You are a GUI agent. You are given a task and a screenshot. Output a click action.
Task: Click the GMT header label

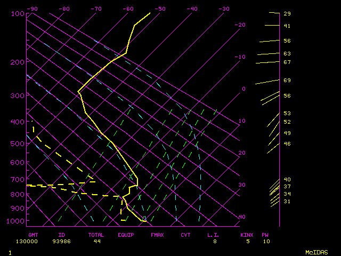tap(33, 235)
